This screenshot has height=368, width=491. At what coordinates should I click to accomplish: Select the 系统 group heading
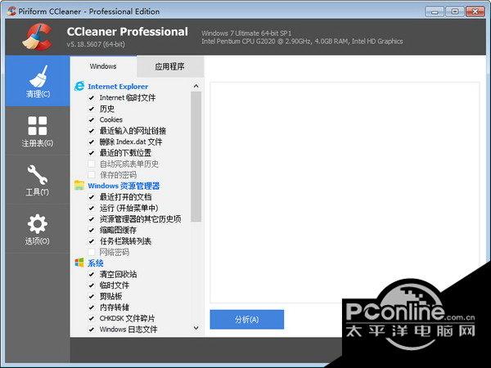pyautogui.click(x=95, y=263)
